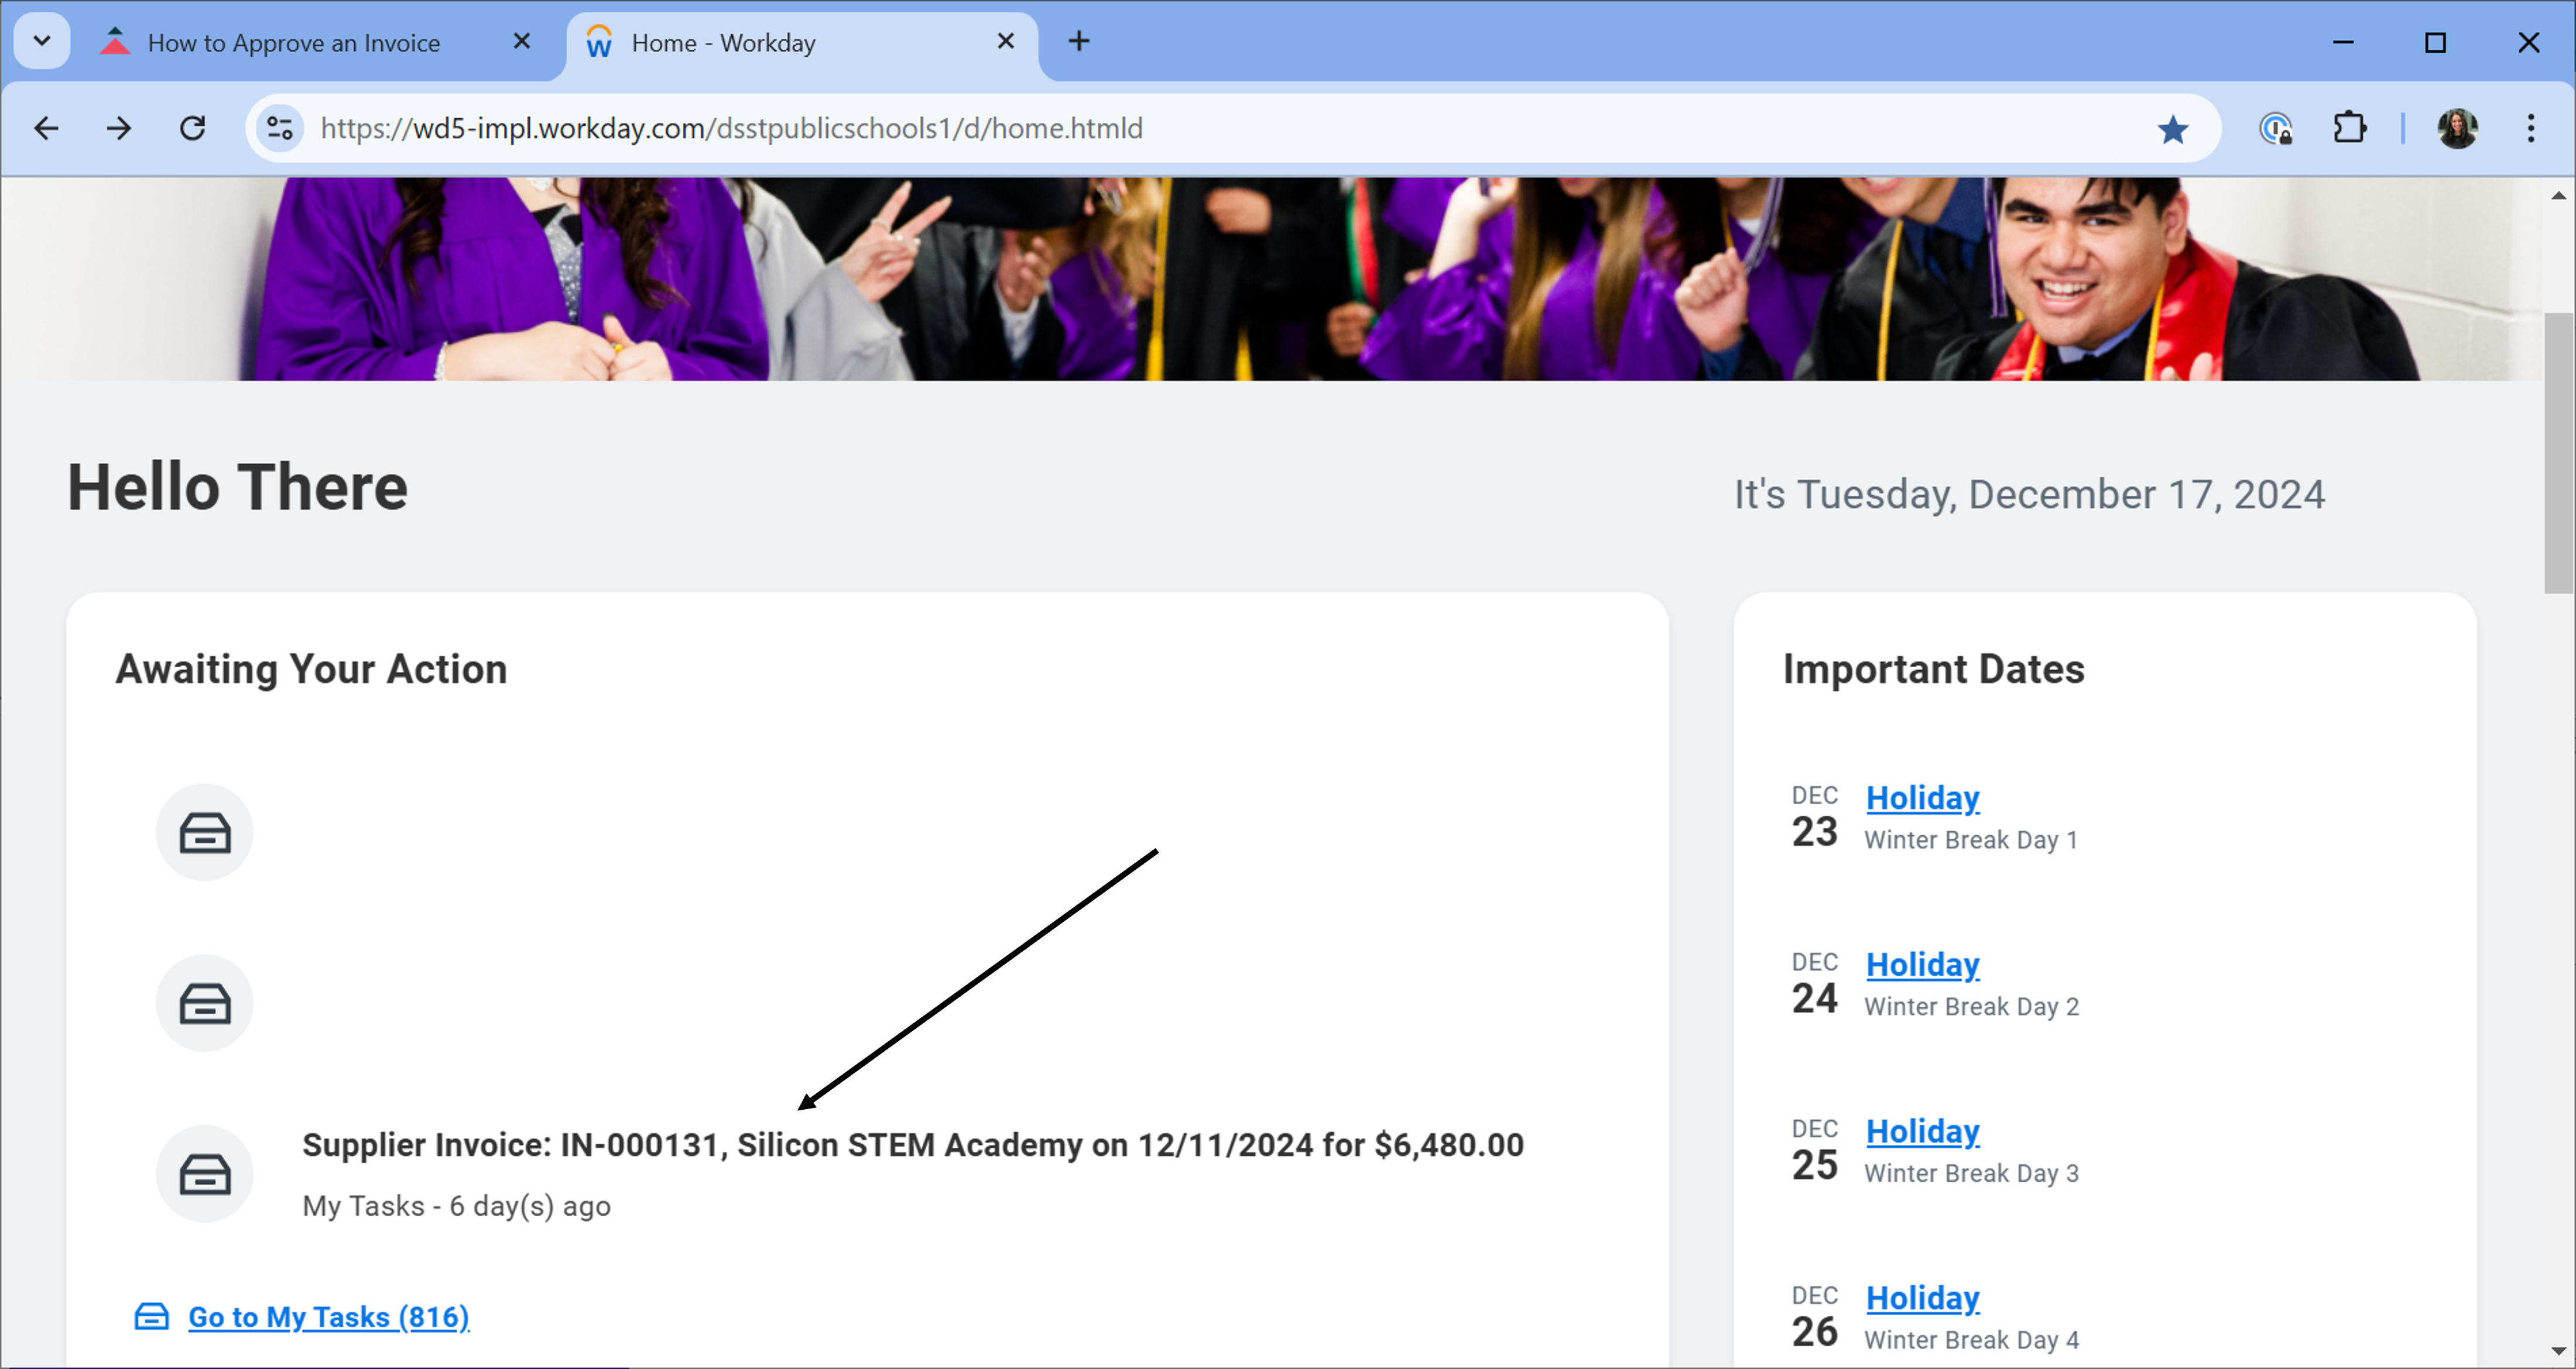Minimize the browser window

pos(2343,42)
